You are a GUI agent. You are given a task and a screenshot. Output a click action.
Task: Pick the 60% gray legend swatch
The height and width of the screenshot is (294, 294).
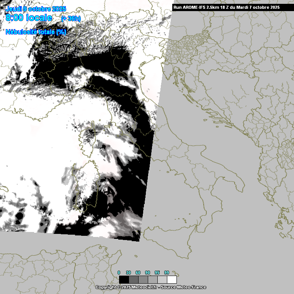(143, 279)
